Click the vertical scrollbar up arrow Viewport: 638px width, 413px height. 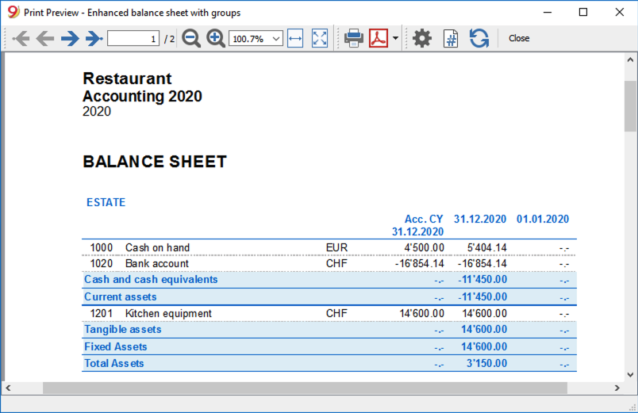pos(630,59)
